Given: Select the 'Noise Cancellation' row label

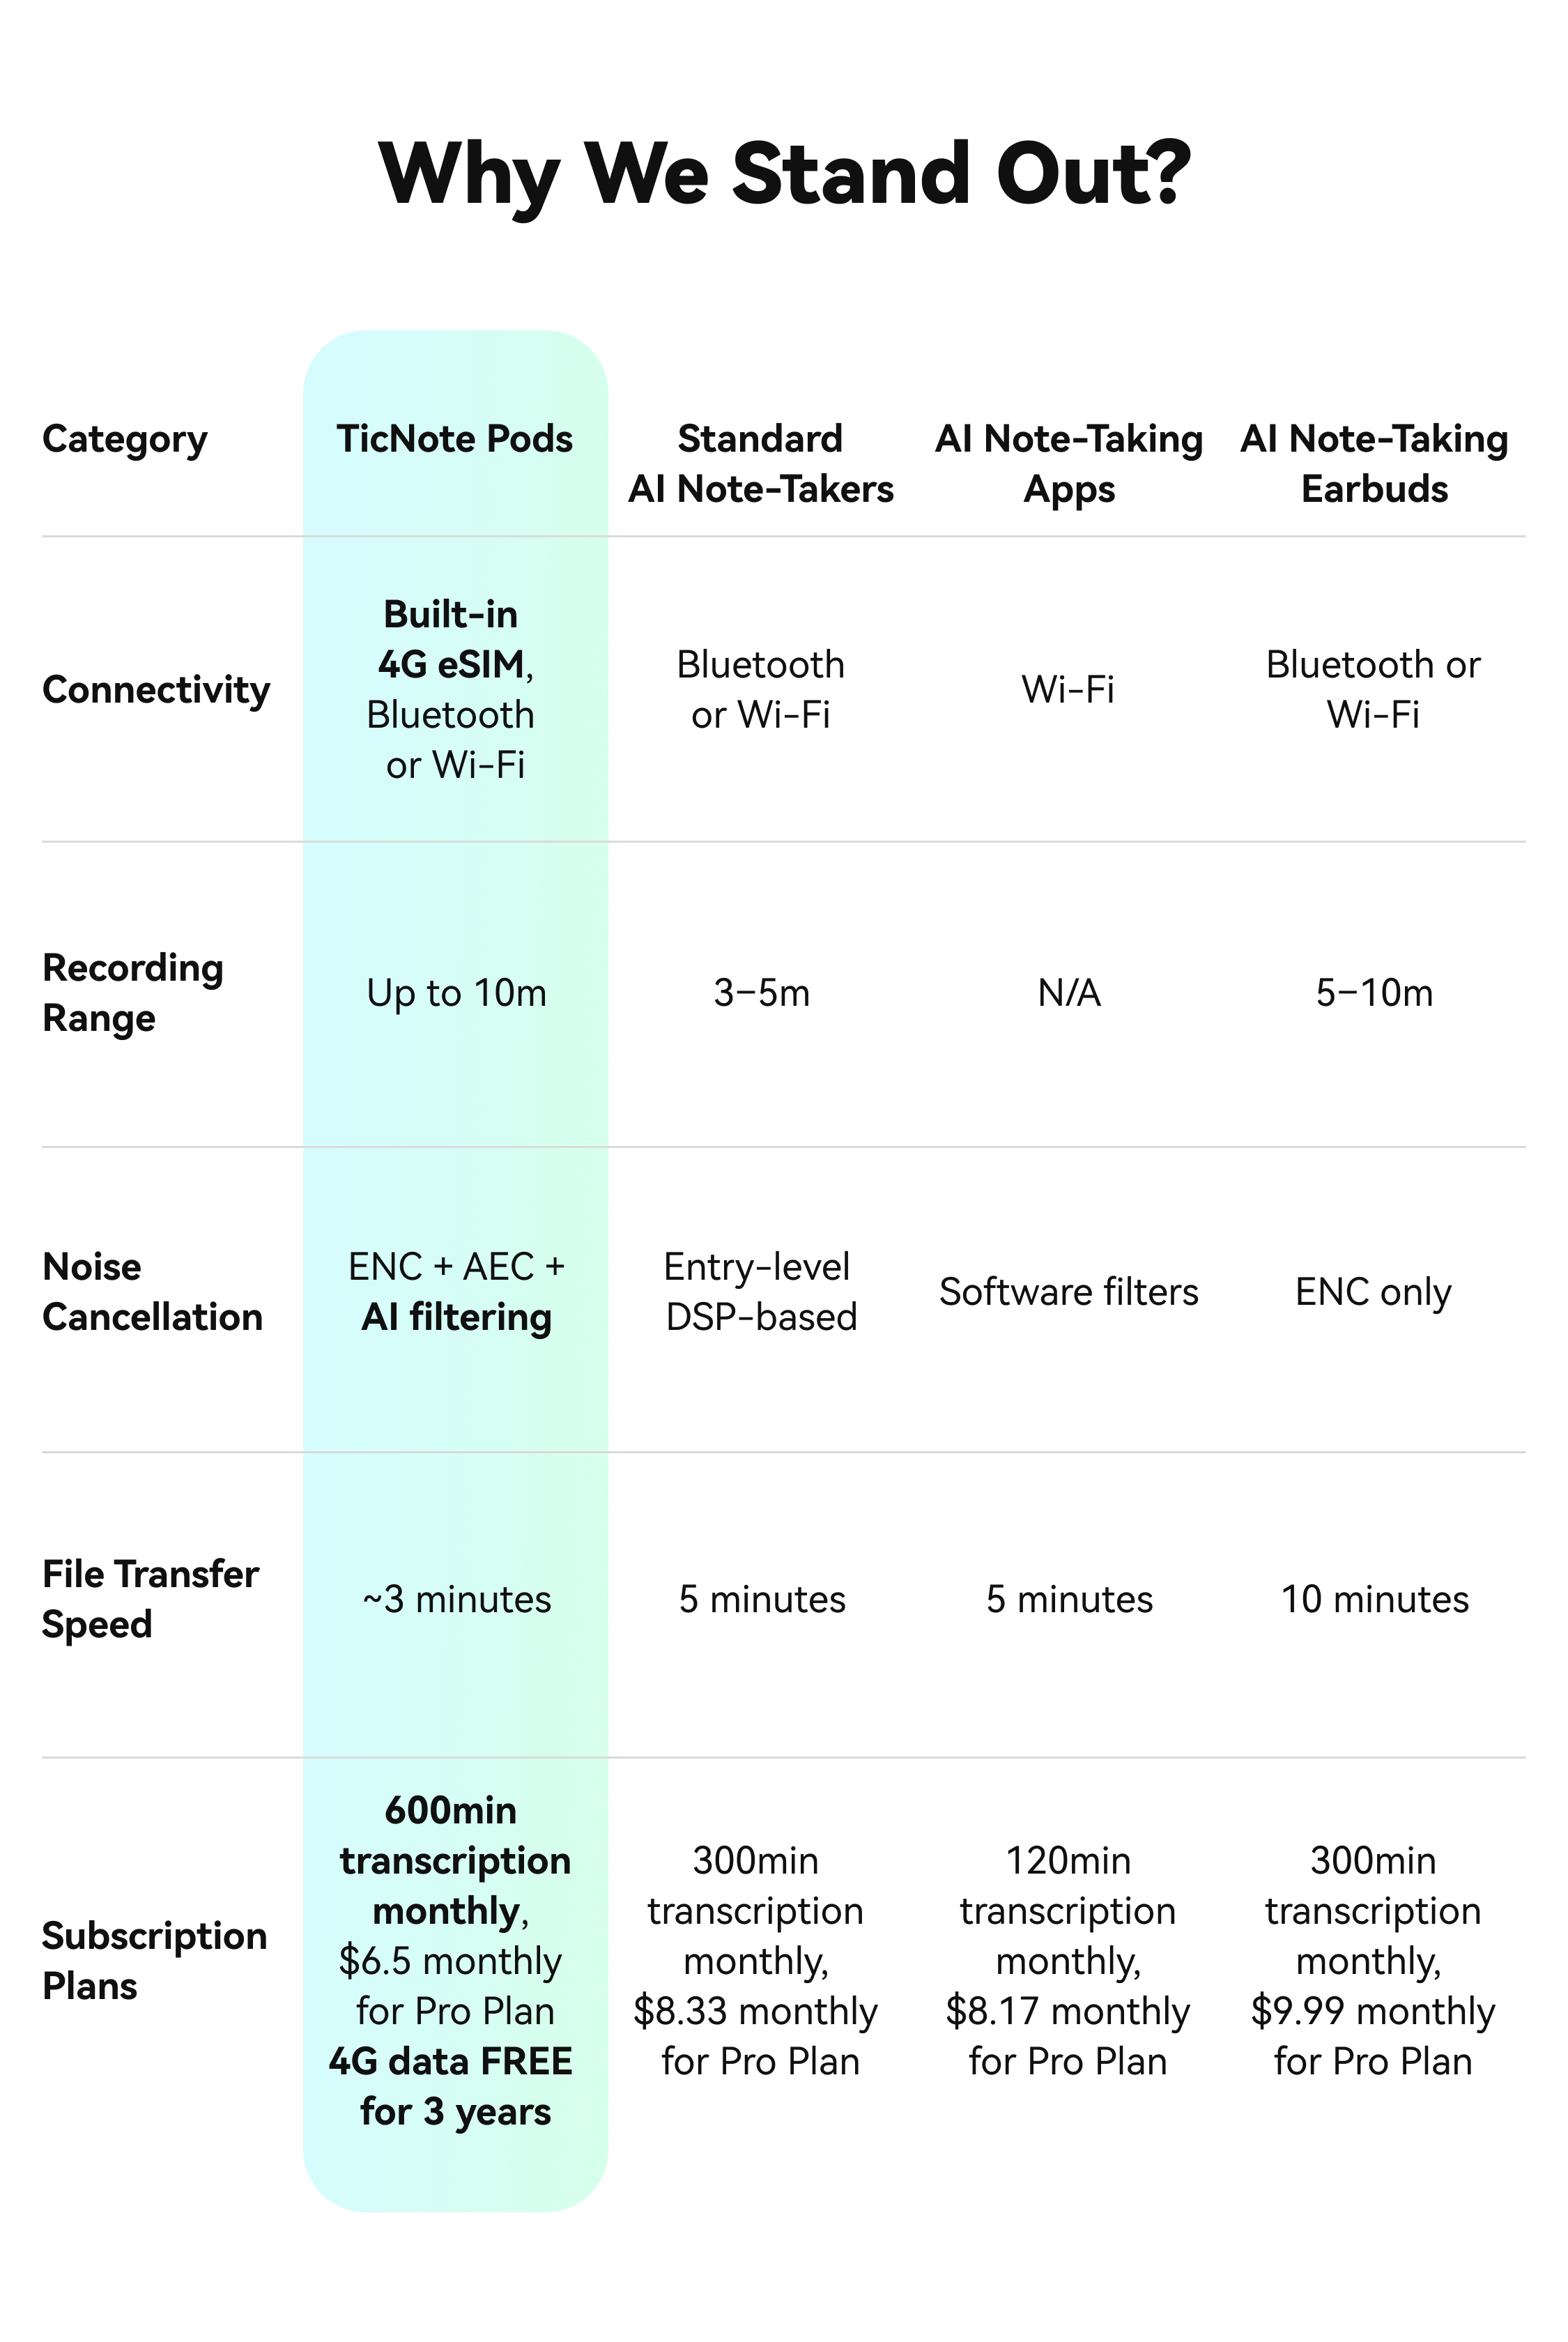Looking at the screenshot, I should pos(152,1292).
